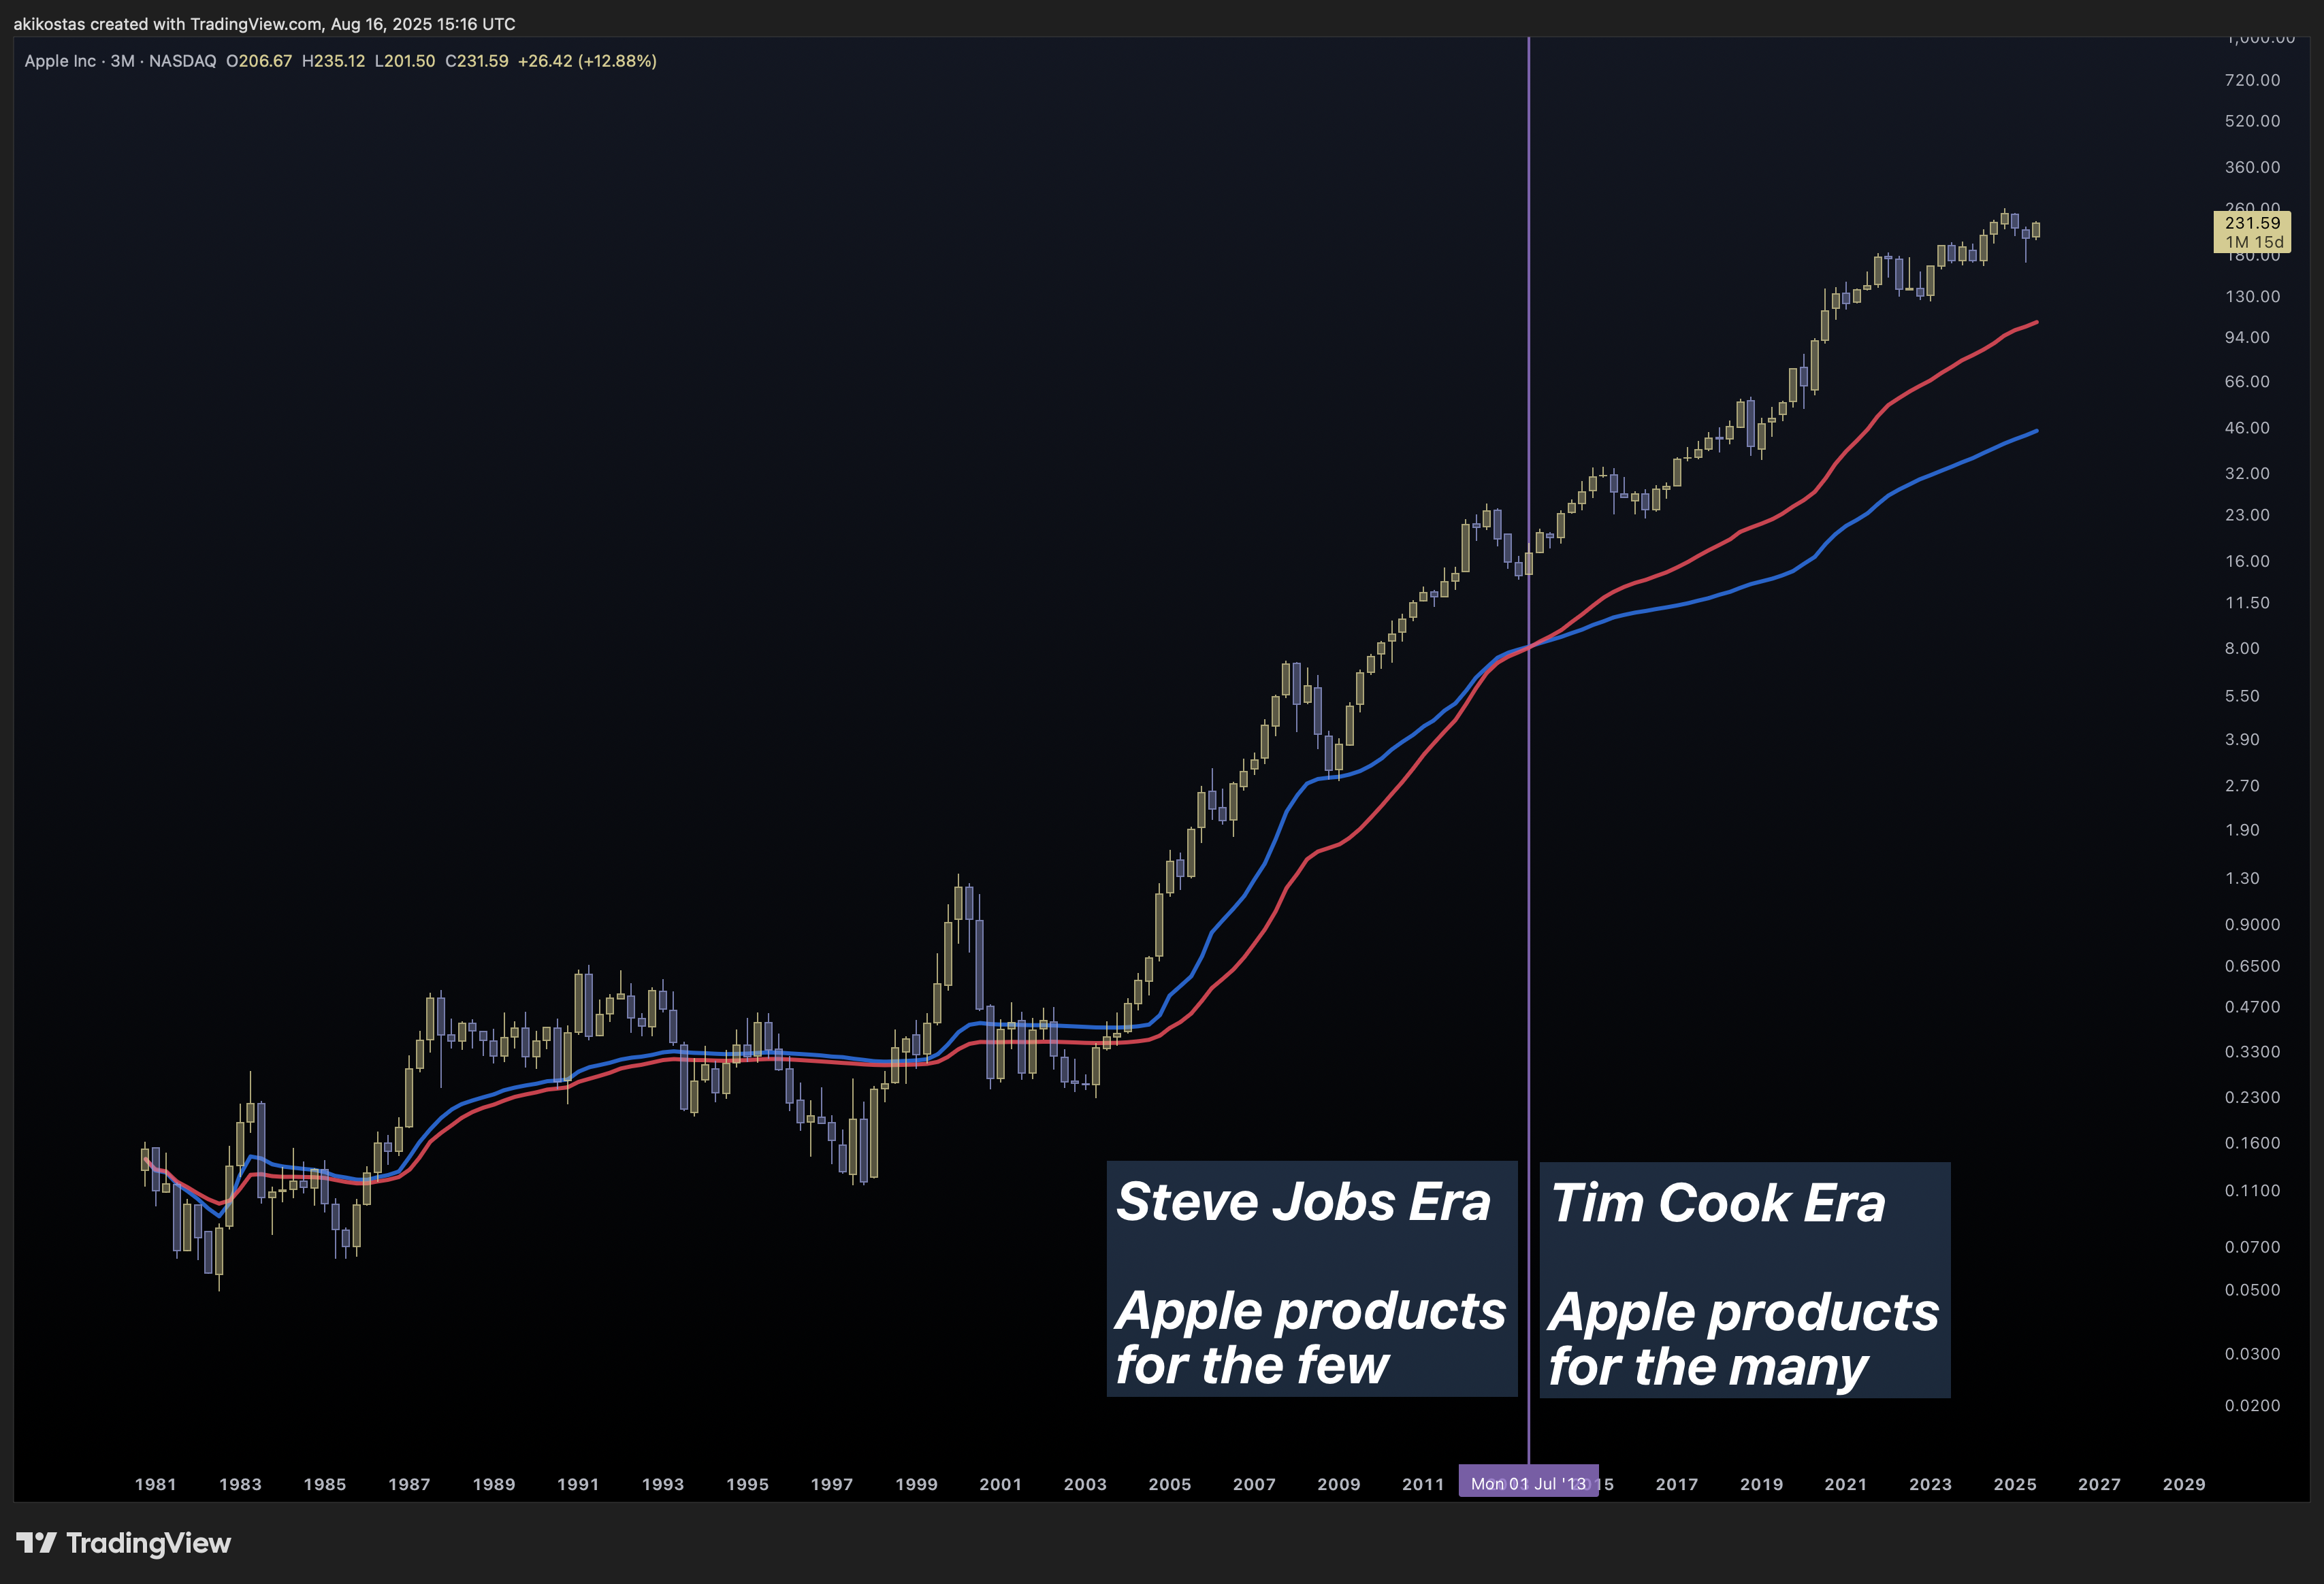2324x1584 pixels.
Task: Click the 1987 year label on time axis
Action: [x=409, y=1485]
